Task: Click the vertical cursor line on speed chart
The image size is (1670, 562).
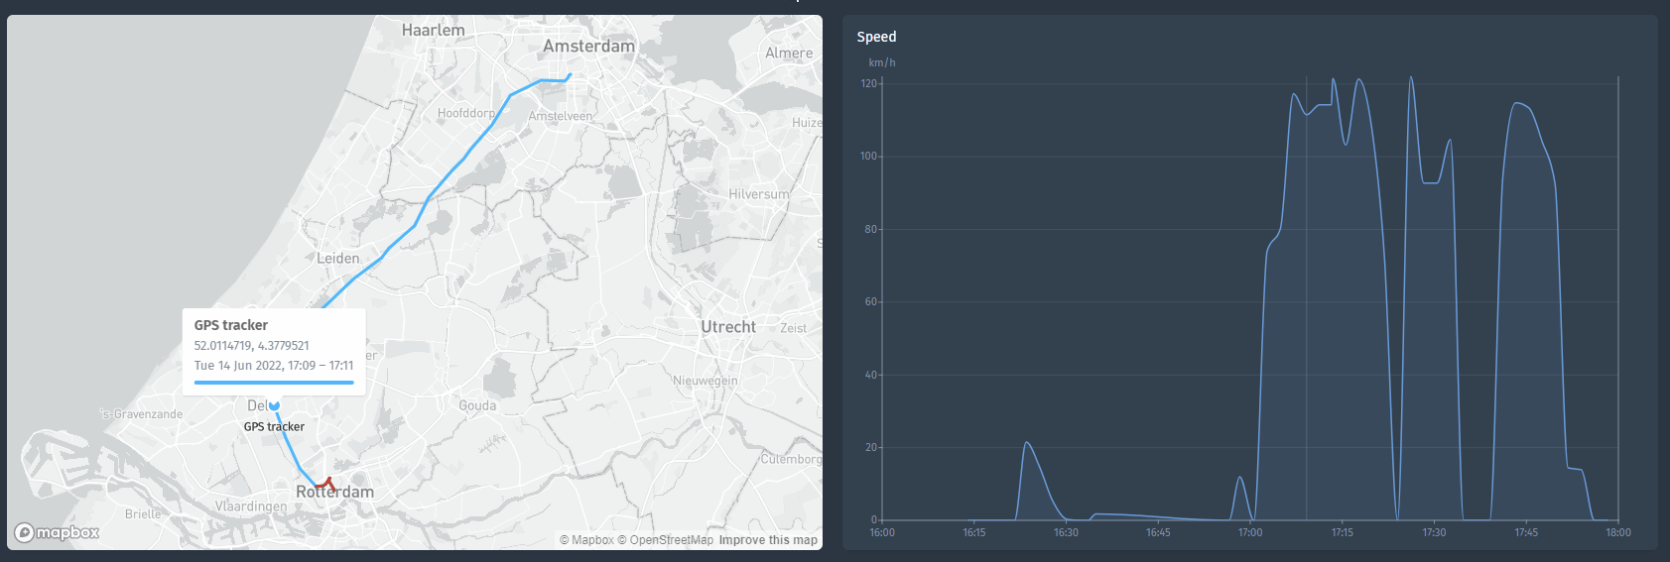Action: point(1306,297)
